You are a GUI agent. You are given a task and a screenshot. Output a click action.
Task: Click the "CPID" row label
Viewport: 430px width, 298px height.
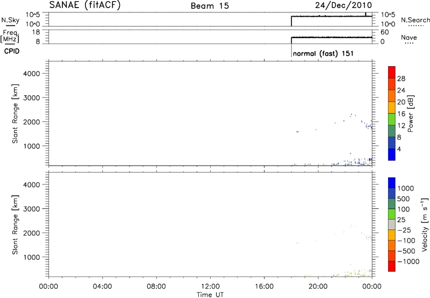point(12,51)
